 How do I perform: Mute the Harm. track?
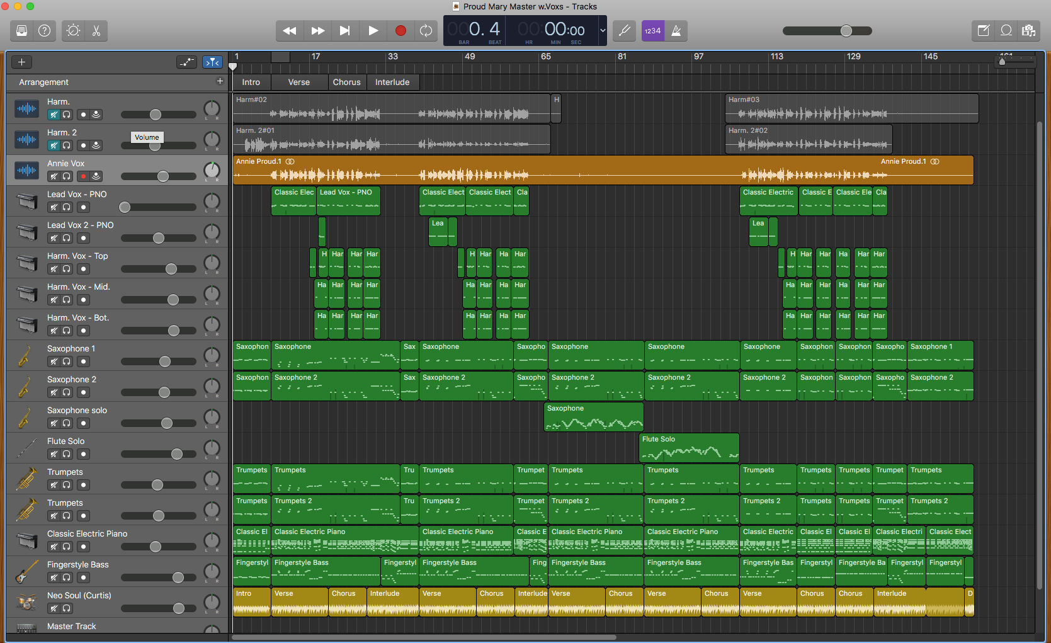pos(54,115)
